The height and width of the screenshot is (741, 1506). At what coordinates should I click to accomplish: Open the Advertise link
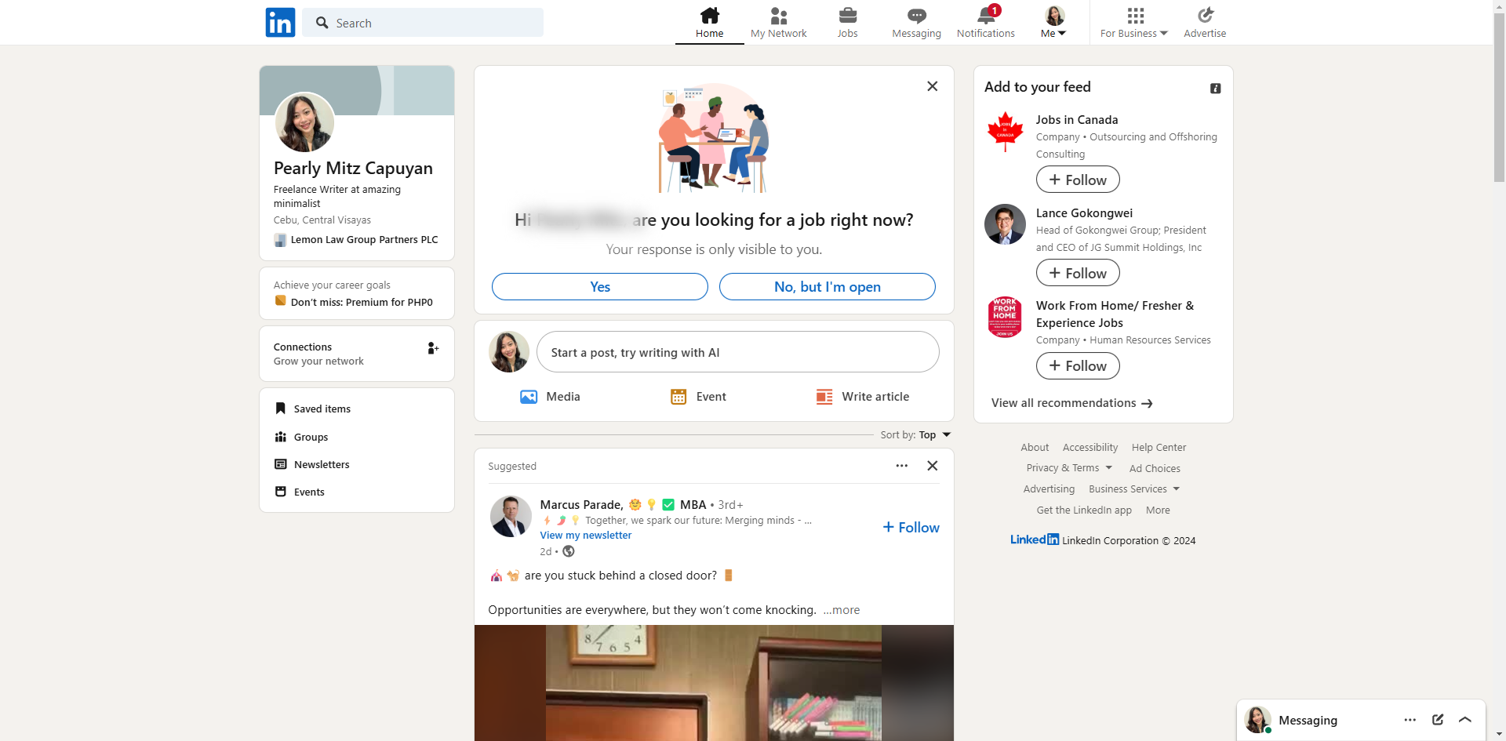pos(1205,23)
